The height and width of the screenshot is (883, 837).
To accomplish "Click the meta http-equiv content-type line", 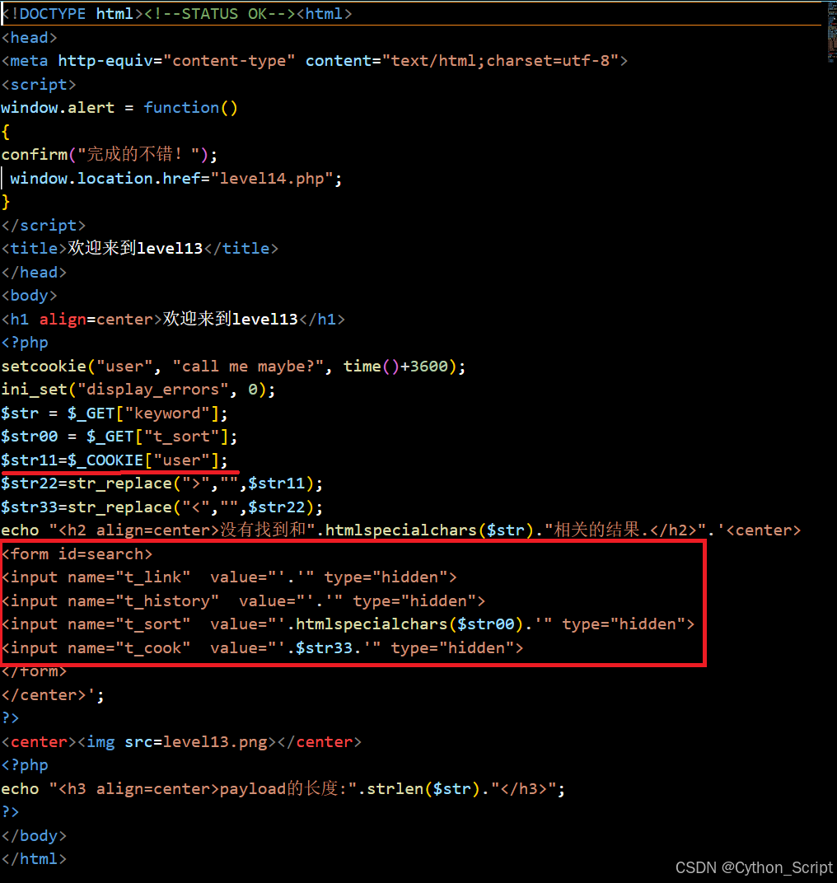I will pyautogui.click(x=315, y=61).
